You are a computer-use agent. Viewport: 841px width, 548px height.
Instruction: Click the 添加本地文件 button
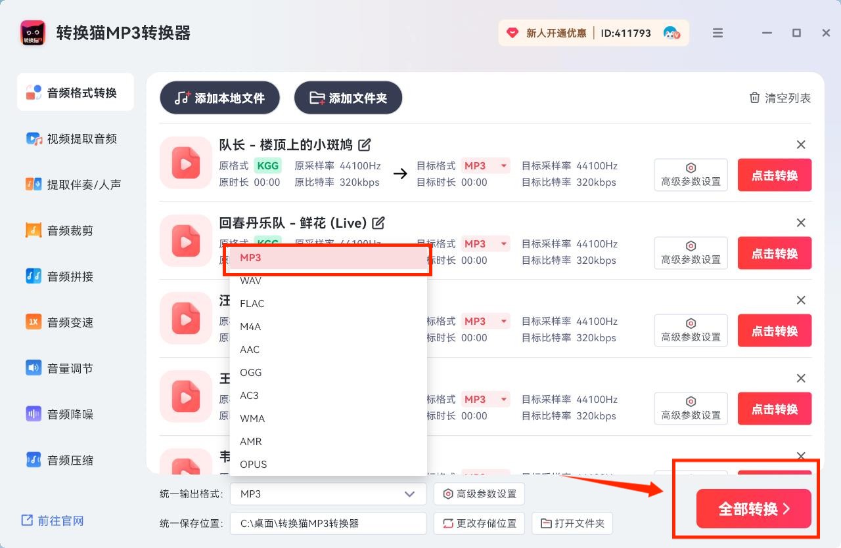[x=219, y=98]
